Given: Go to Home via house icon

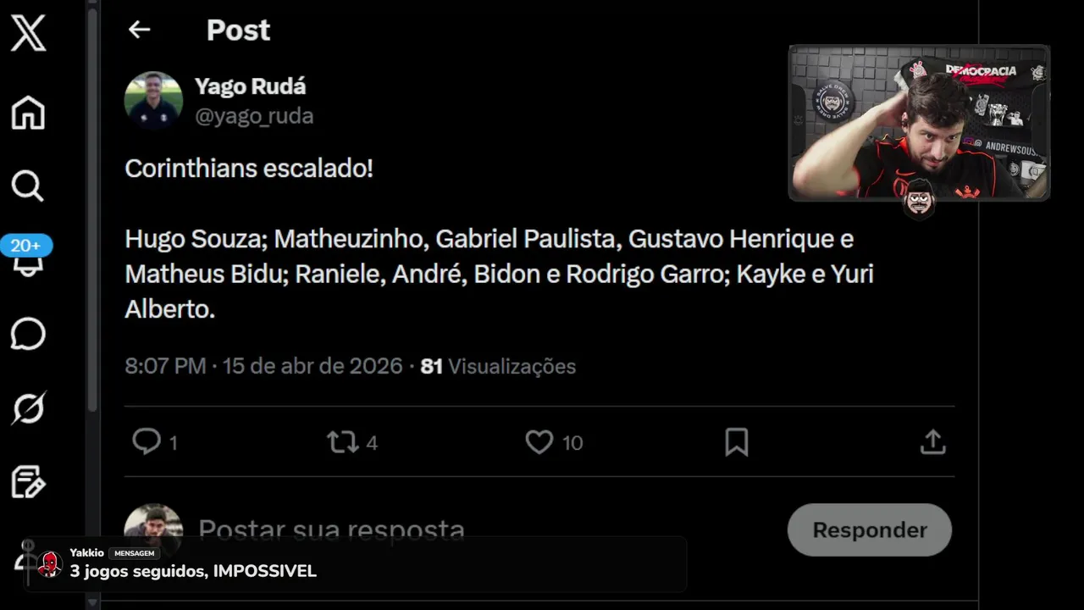Looking at the screenshot, I should click(28, 113).
